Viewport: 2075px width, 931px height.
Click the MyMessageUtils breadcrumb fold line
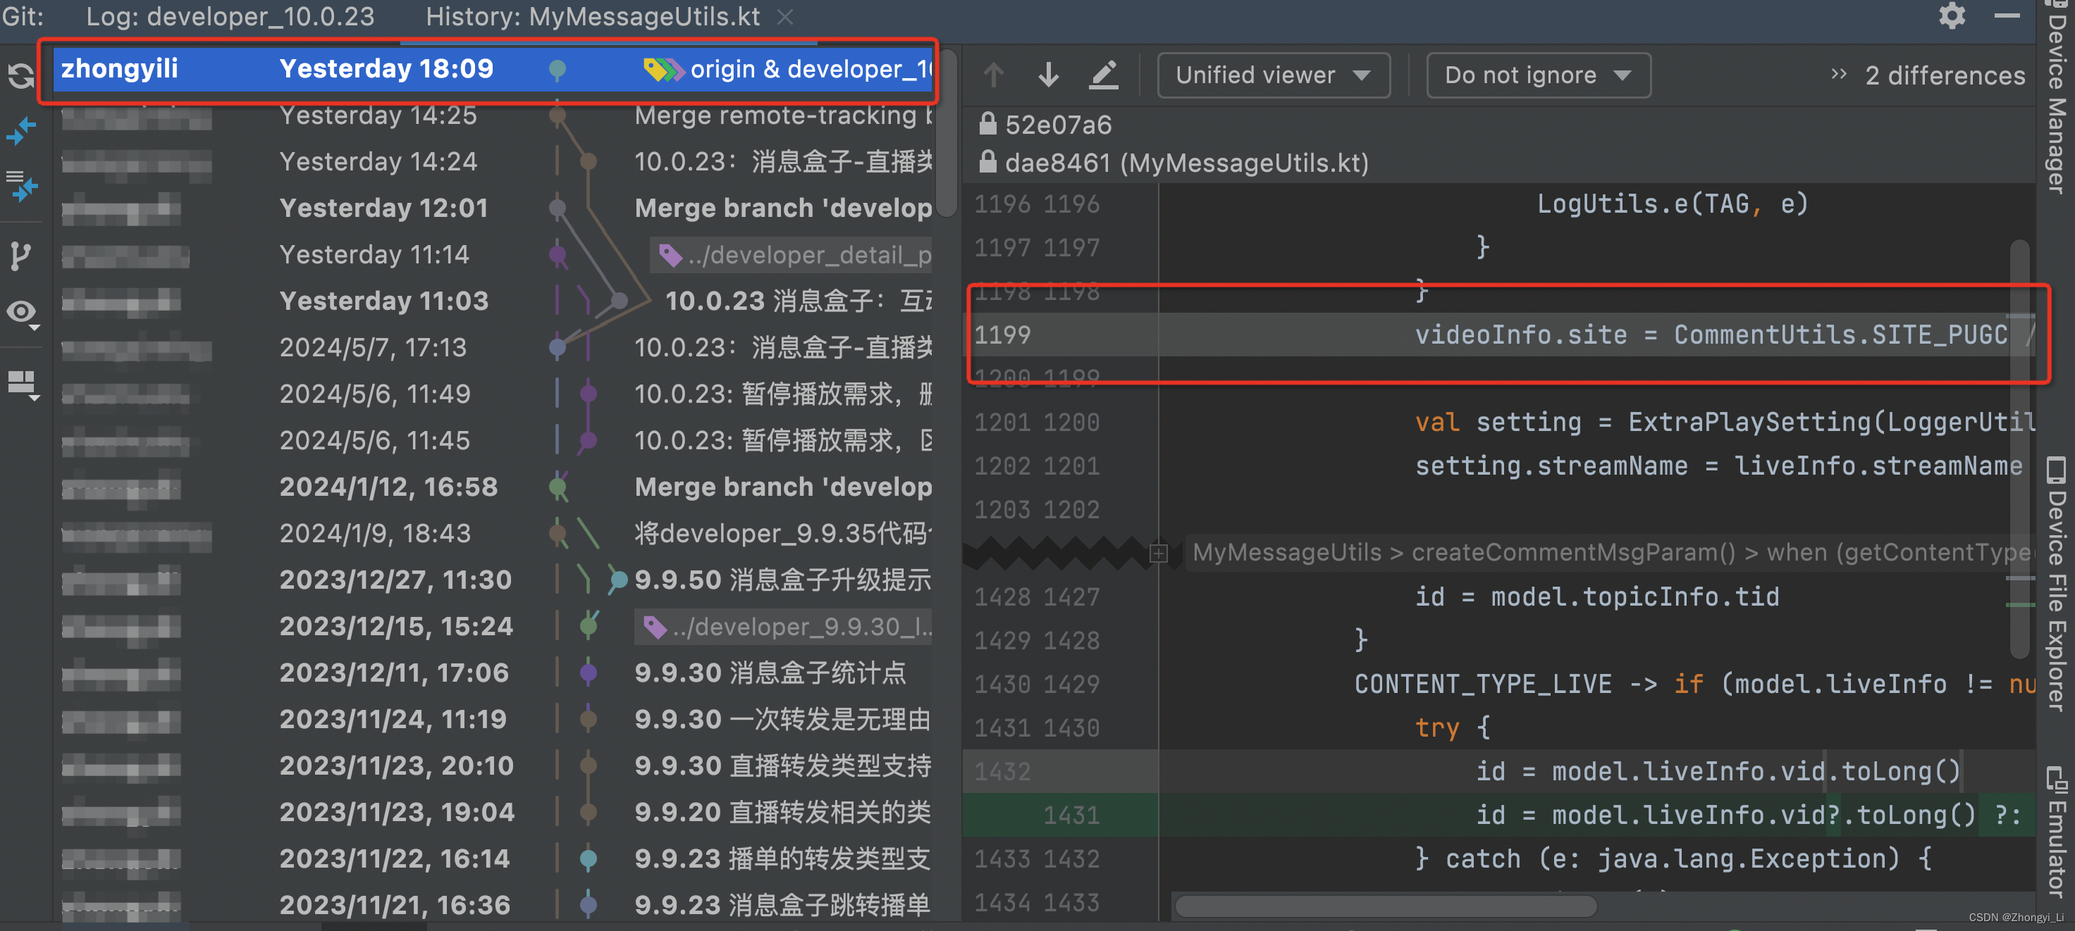point(1611,553)
